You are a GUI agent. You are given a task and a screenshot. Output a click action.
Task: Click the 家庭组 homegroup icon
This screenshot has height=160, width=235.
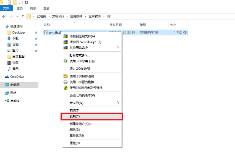(x=7, y=101)
